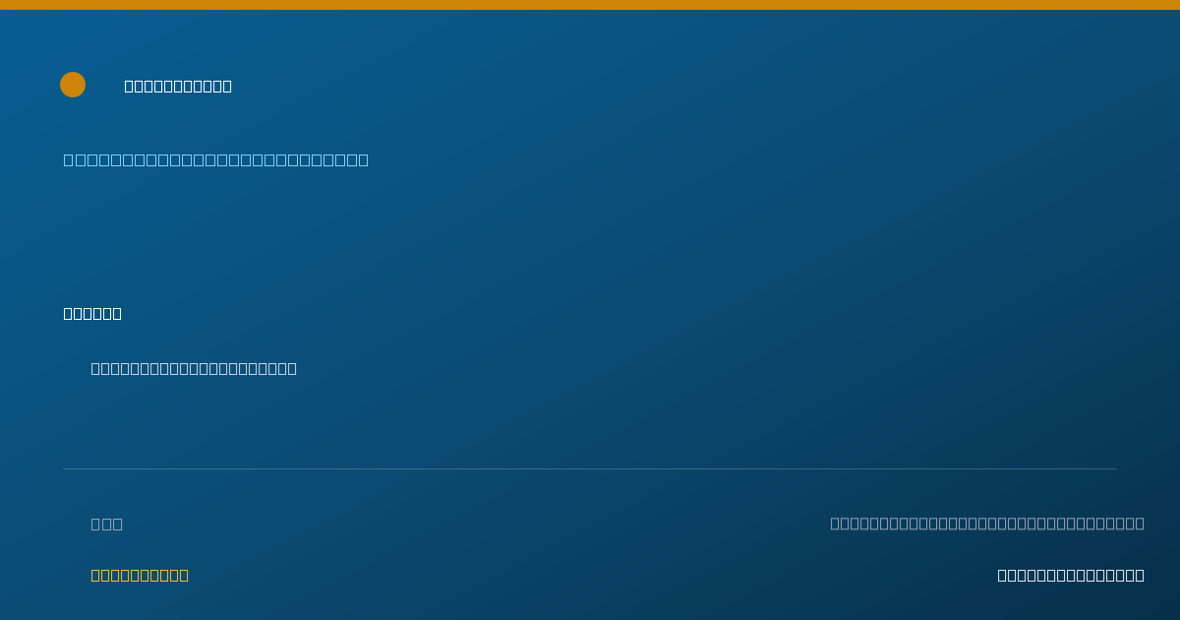The image size is (1180, 620).
Task: Select the bold white footer text on right
Action: point(1071,575)
